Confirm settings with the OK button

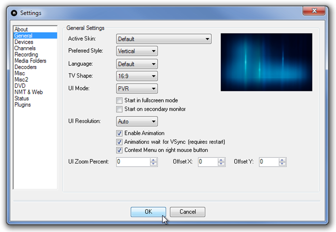click(x=148, y=212)
